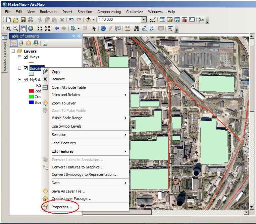The image size is (256, 224).
Task: Save the map with the Save icon
Action: [23, 20]
